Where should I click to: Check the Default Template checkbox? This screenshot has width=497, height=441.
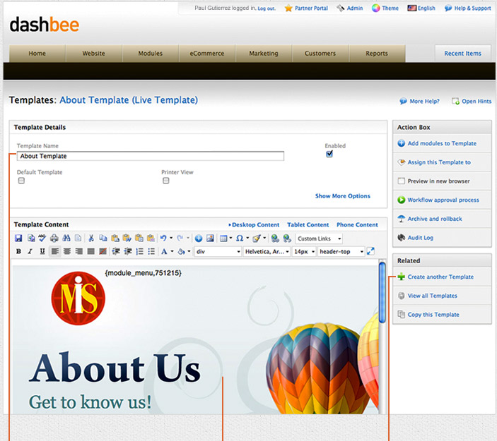tap(21, 181)
